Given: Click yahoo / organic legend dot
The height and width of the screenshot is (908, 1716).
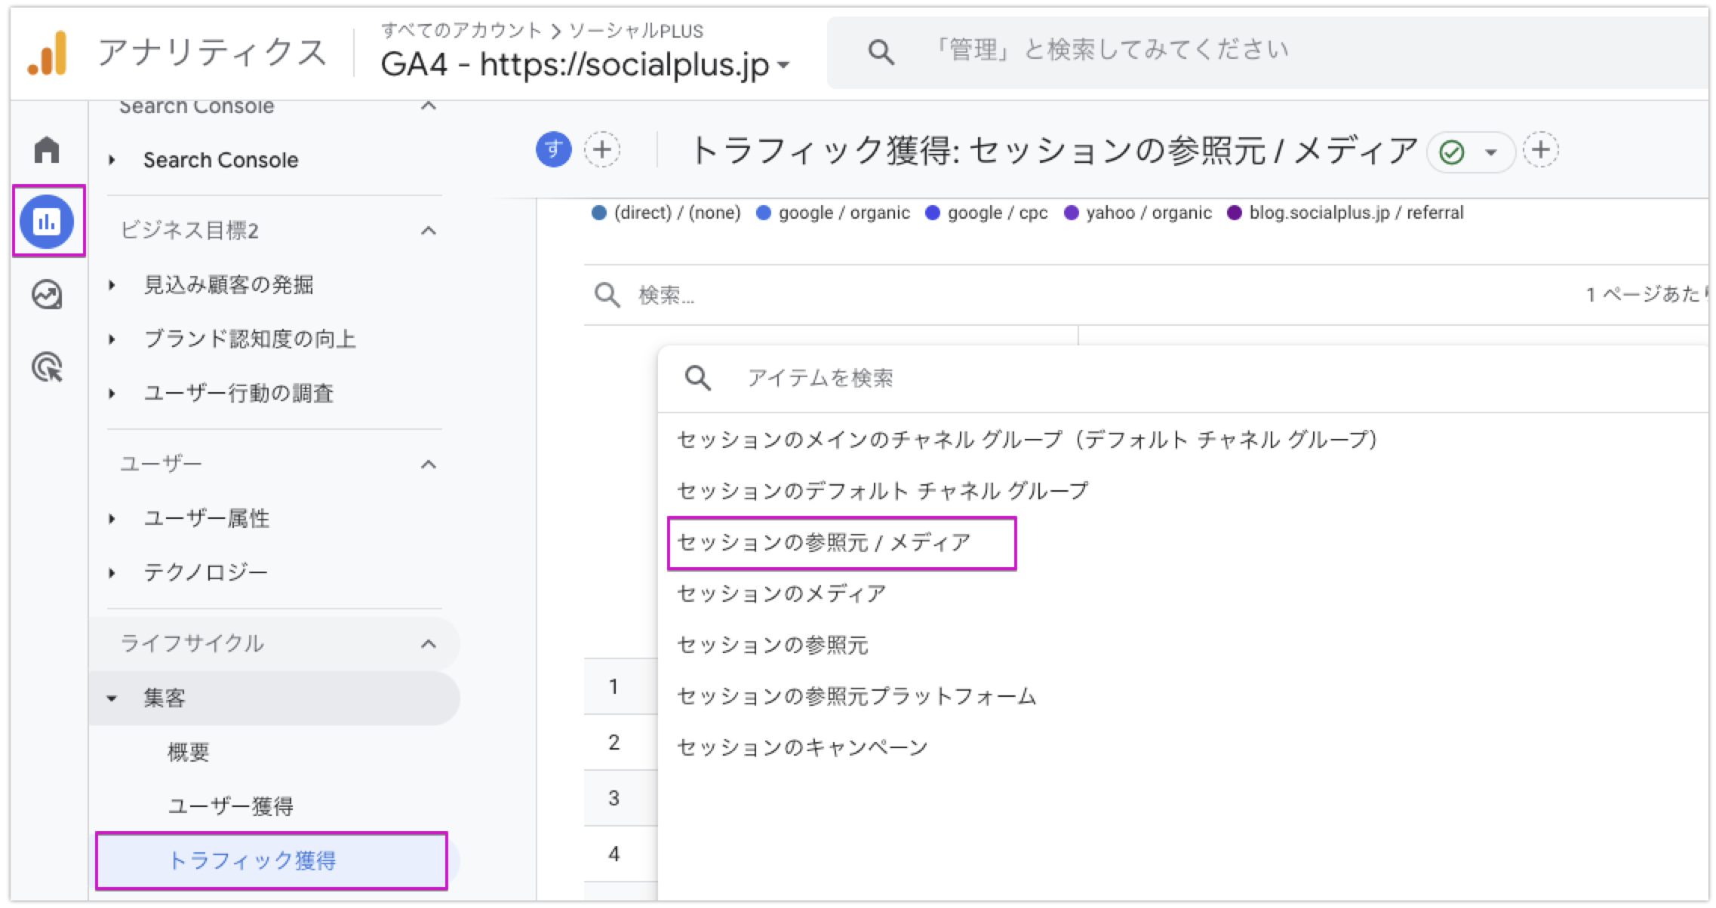Looking at the screenshot, I should (x=1072, y=213).
